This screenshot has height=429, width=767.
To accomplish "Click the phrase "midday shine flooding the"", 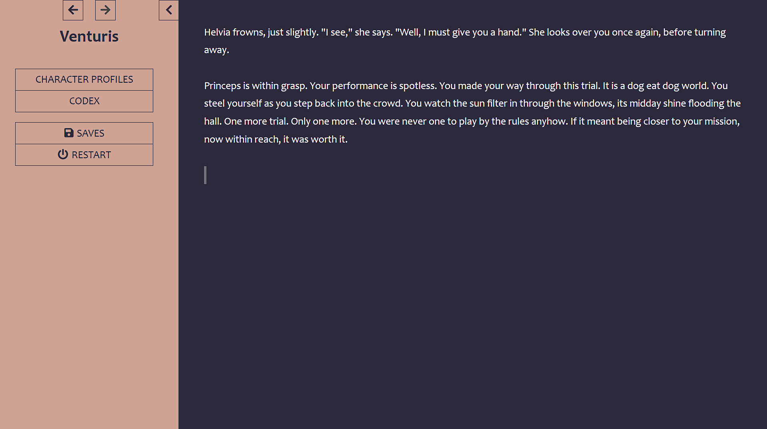I will [685, 103].
